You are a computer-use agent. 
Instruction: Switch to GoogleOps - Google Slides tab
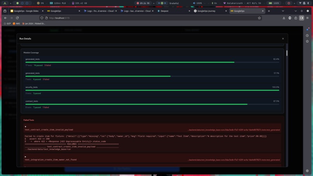pyautogui.click(x=27, y=11)
